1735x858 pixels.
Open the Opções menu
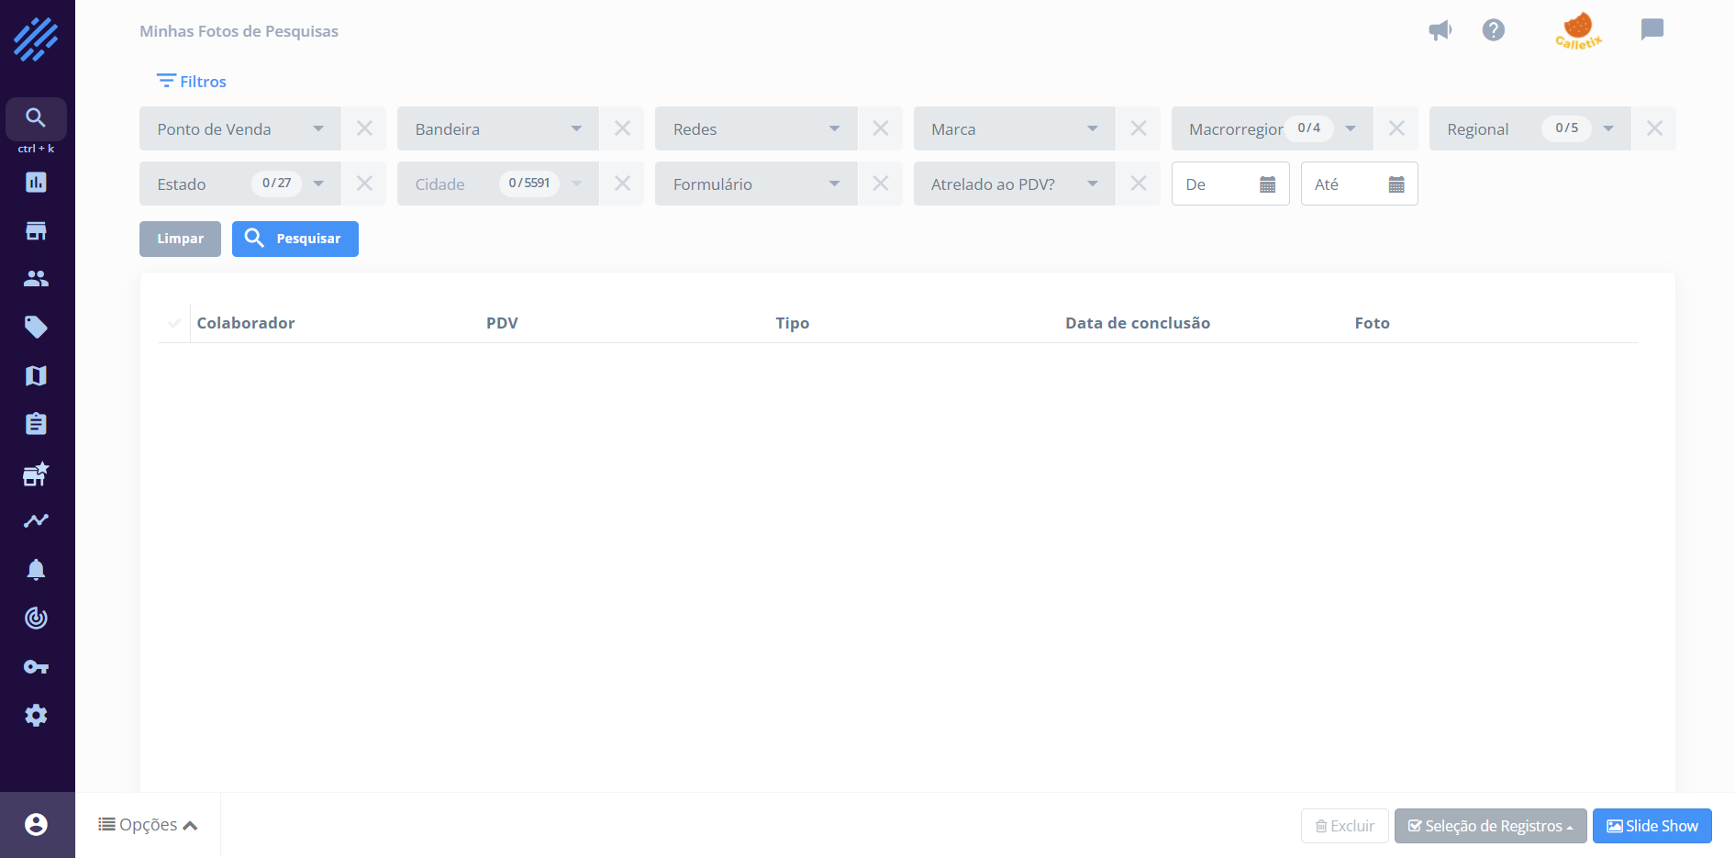[x=148, y=825]
